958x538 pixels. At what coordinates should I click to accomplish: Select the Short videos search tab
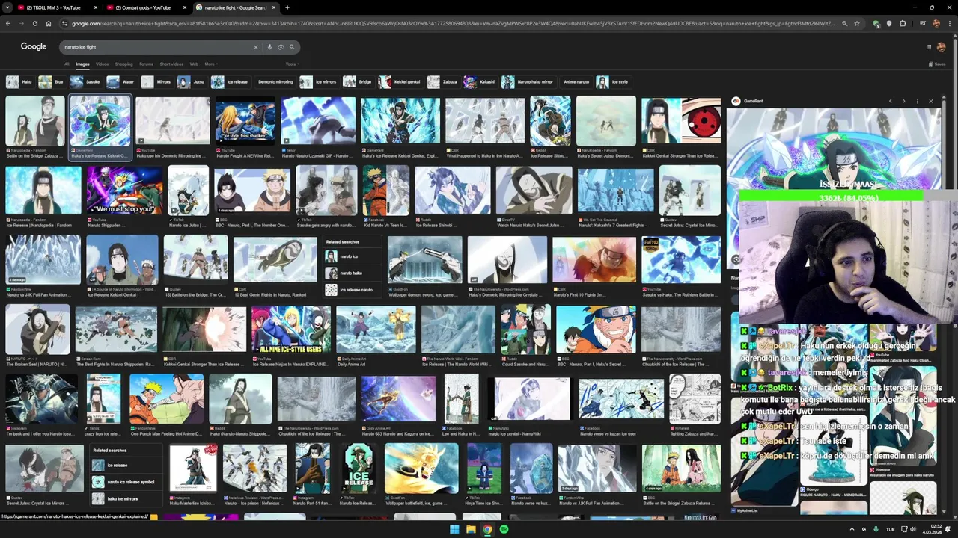171,64
